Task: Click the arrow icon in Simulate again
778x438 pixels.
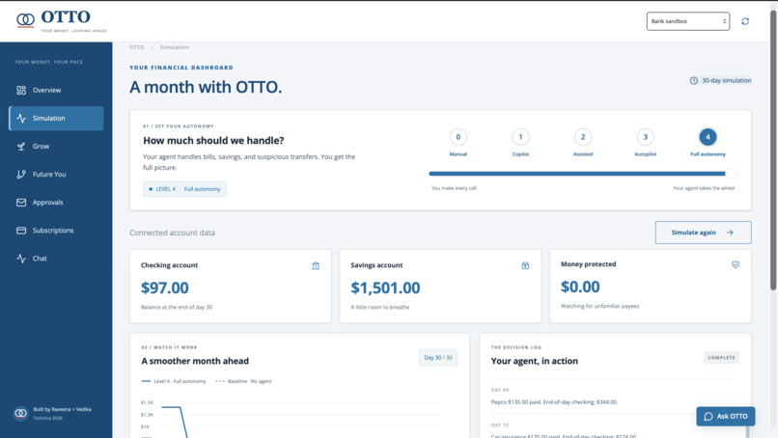Action: (730, 233)
